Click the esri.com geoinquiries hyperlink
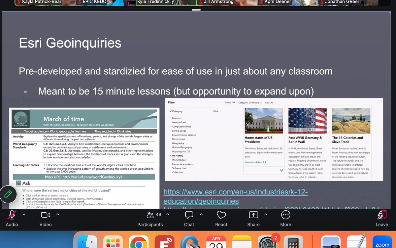This screenshot has width=396, height=248. 235,196
